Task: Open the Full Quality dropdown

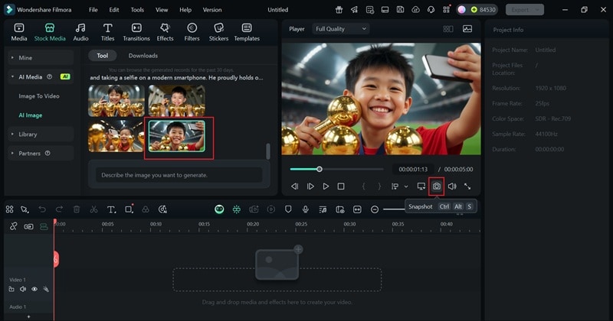Action: coord(340,29)
